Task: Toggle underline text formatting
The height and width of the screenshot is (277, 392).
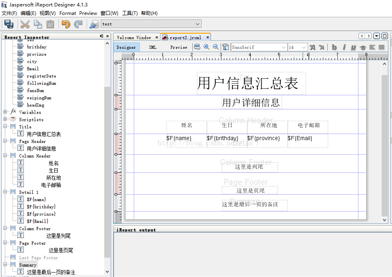Action: [353, 47]
